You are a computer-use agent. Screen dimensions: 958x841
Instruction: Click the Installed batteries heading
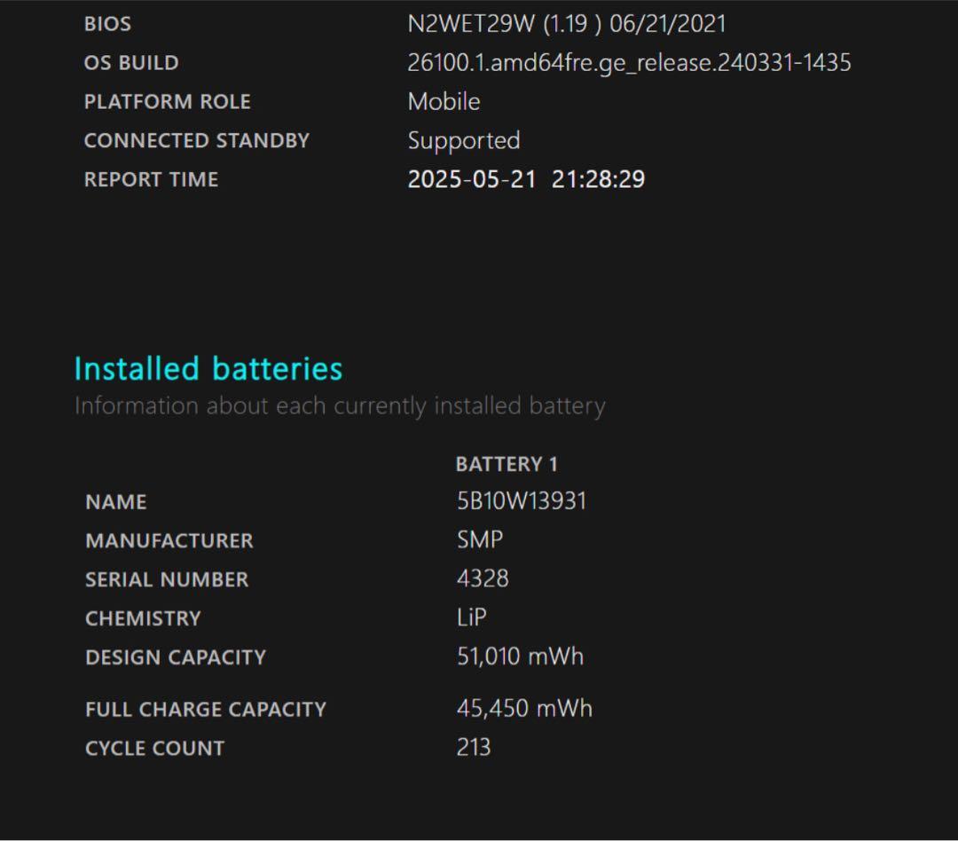[209, 368]
